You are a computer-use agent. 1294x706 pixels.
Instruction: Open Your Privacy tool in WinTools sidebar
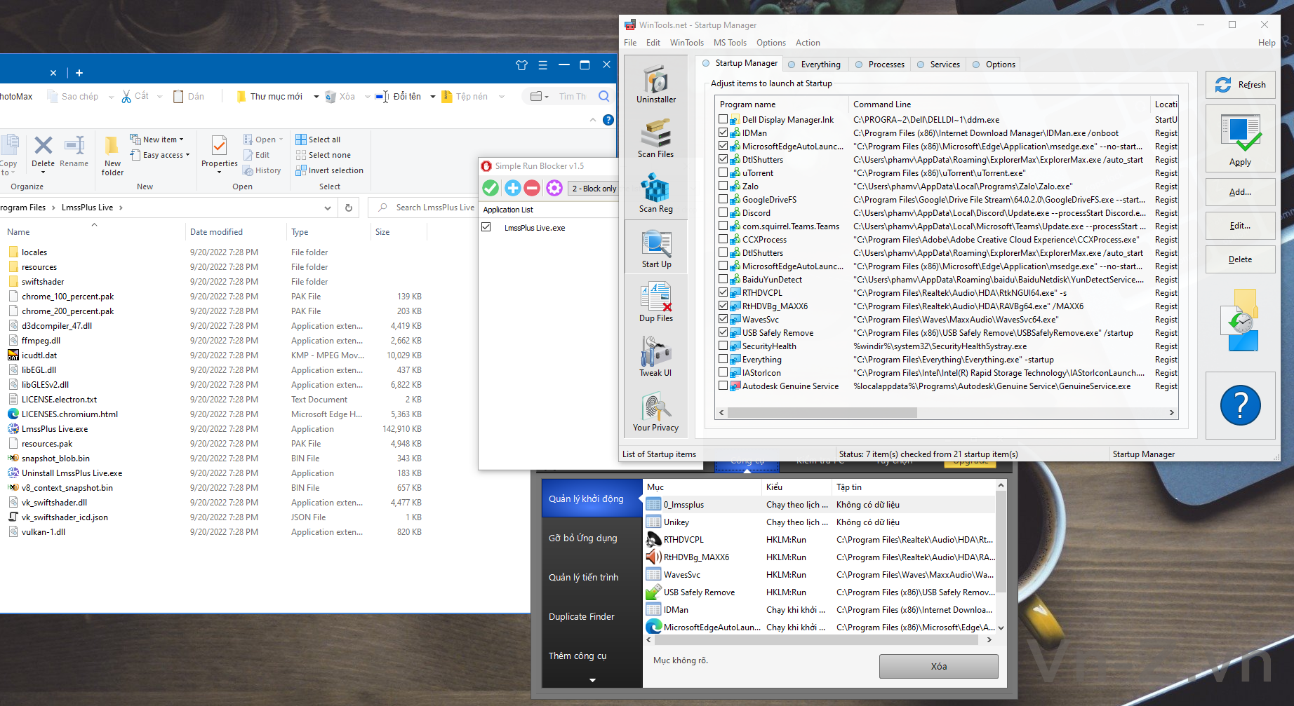pos(655,412)
